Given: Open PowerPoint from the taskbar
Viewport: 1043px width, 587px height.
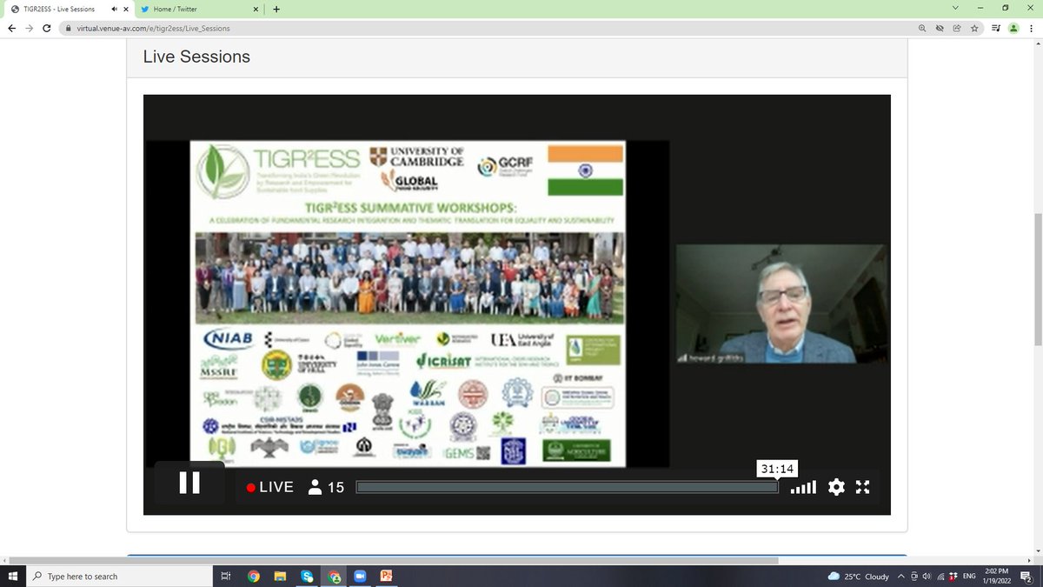Looking at the screenshot, I should 387,576.
